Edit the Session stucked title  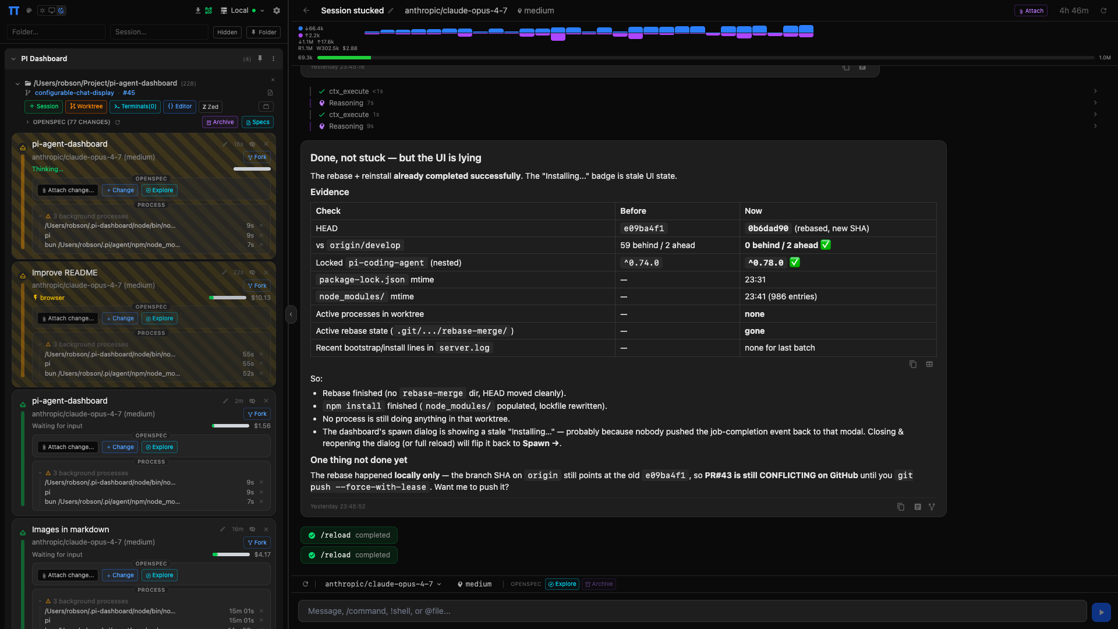(x=391, y=10)
